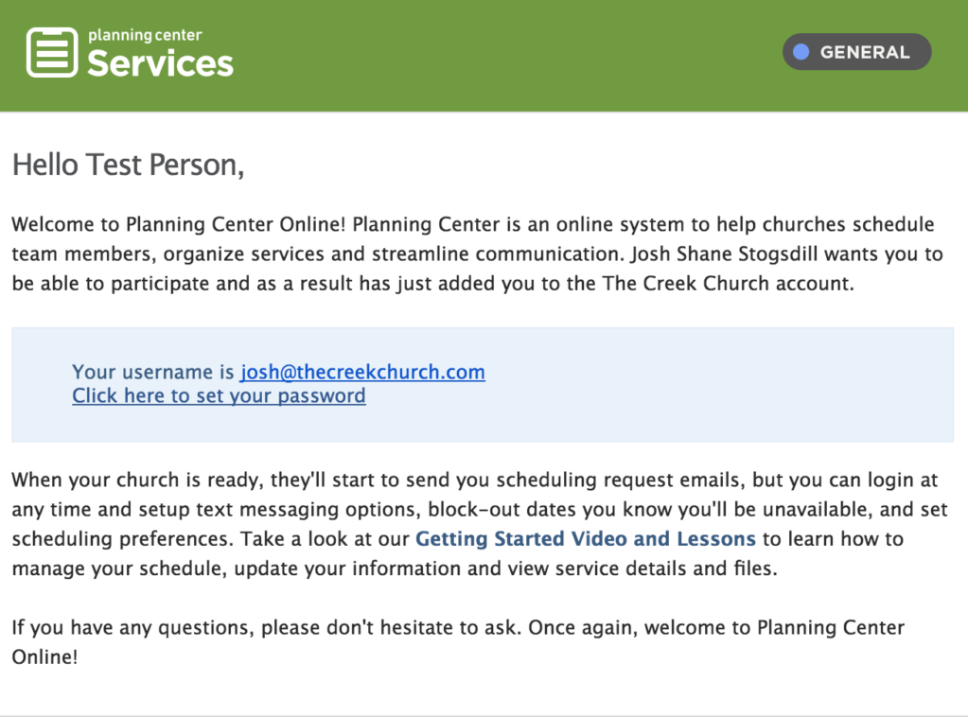Click "Welcome to Planning Center Online!" opening sentence
This screenshot has height=717, width=968.
pyautogui.click(x=179, y=224)
